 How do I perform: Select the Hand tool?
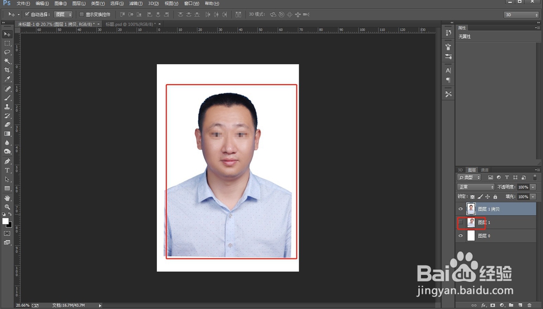click(7, 198)
